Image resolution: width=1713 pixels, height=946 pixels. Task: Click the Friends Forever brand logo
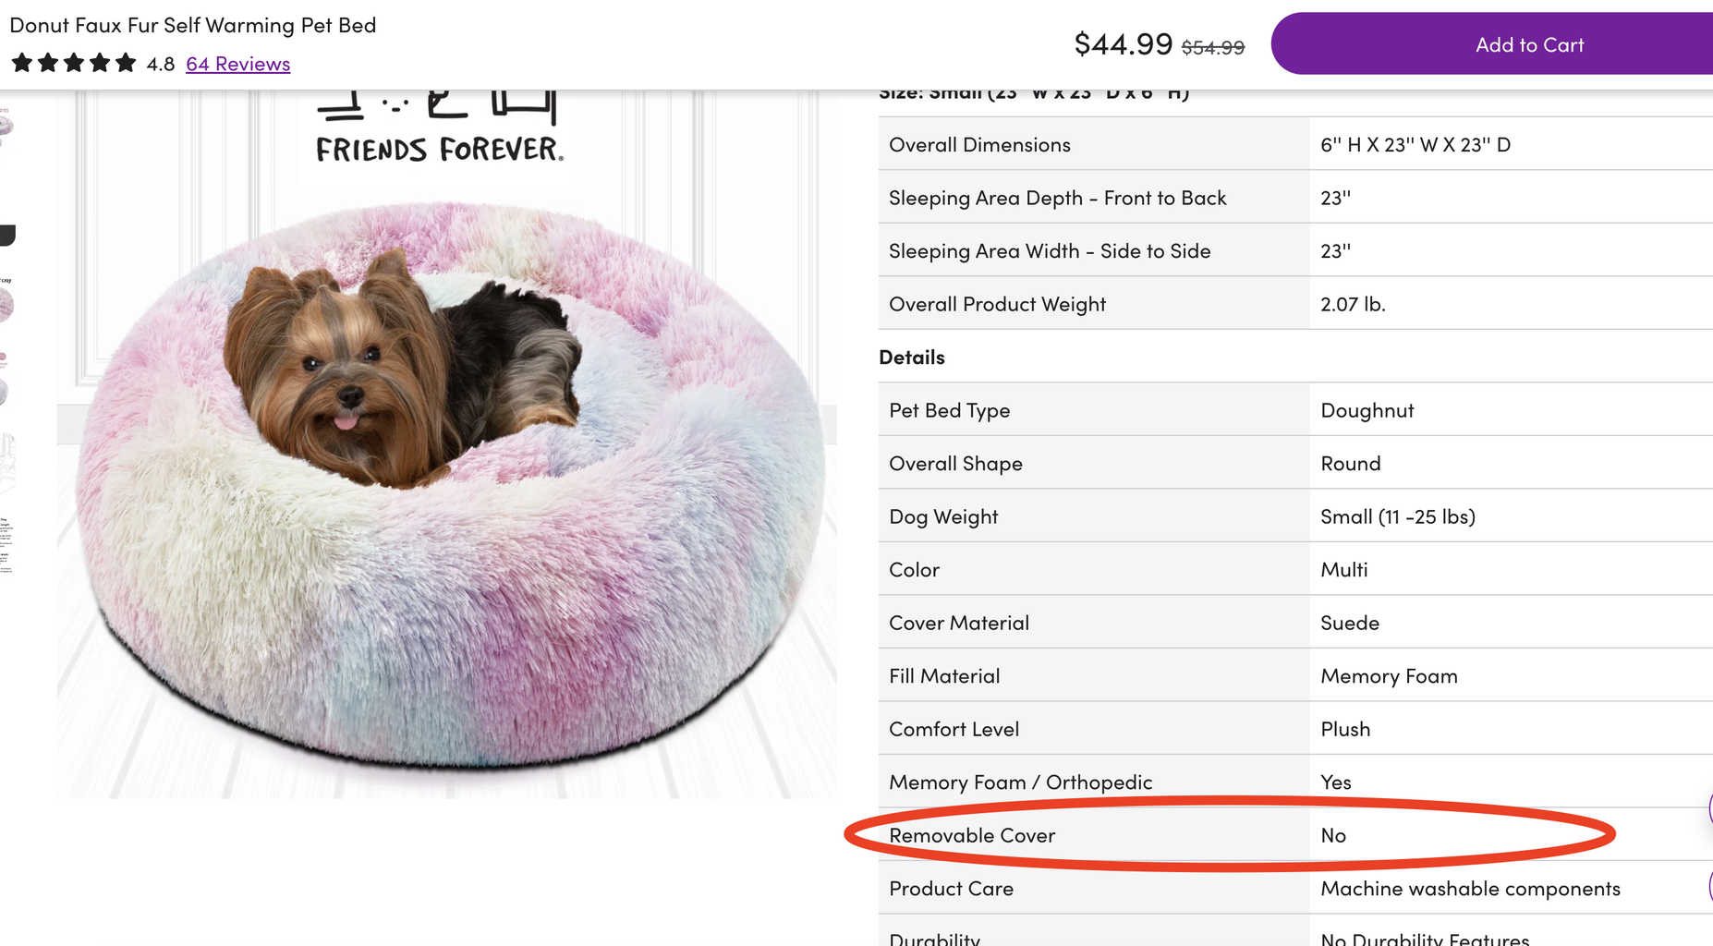(x=439, y=131)
